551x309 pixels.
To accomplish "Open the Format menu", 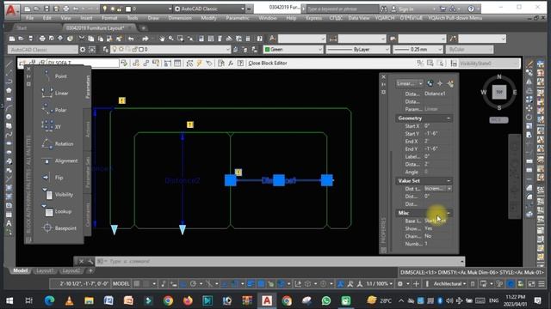I will coord(109,18).
